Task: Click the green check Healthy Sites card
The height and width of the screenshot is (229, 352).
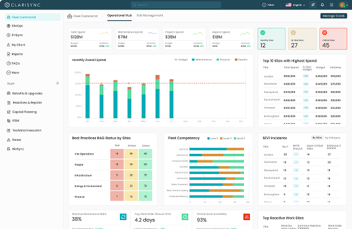Action: (x=271, y=38)
